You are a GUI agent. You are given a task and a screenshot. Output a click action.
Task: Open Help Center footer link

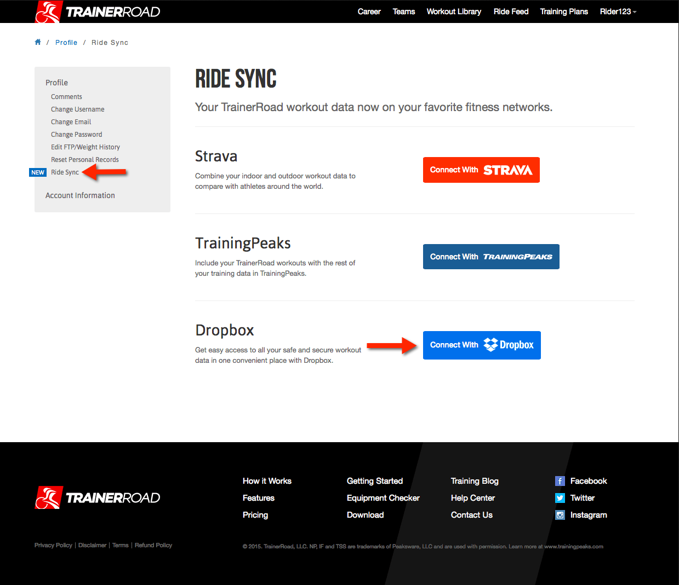[473, 498]
